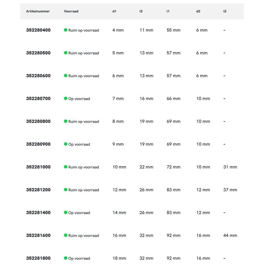The height and width of the screenshot is (264, 264).
Task: Click the l2 column header
Action: click(141, 11)
